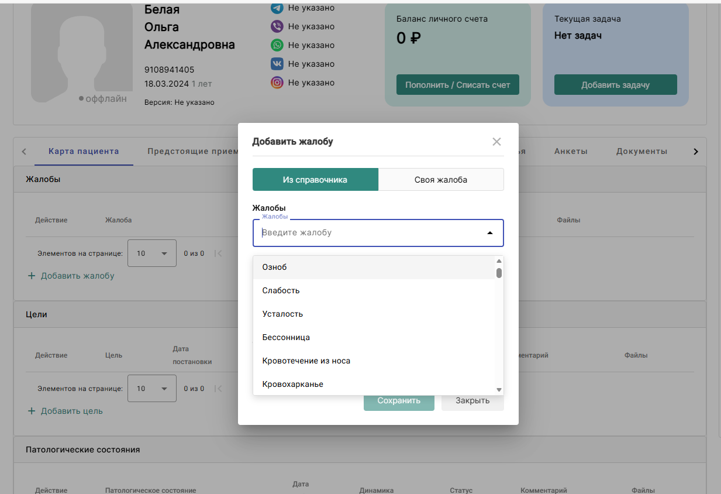The image size is (721, 494).
Task: Click the VK social network icon
Action: click(276, 64)
